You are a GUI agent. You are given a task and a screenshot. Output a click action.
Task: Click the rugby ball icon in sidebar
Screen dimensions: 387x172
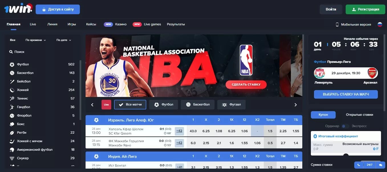click(x=12, y=133)
